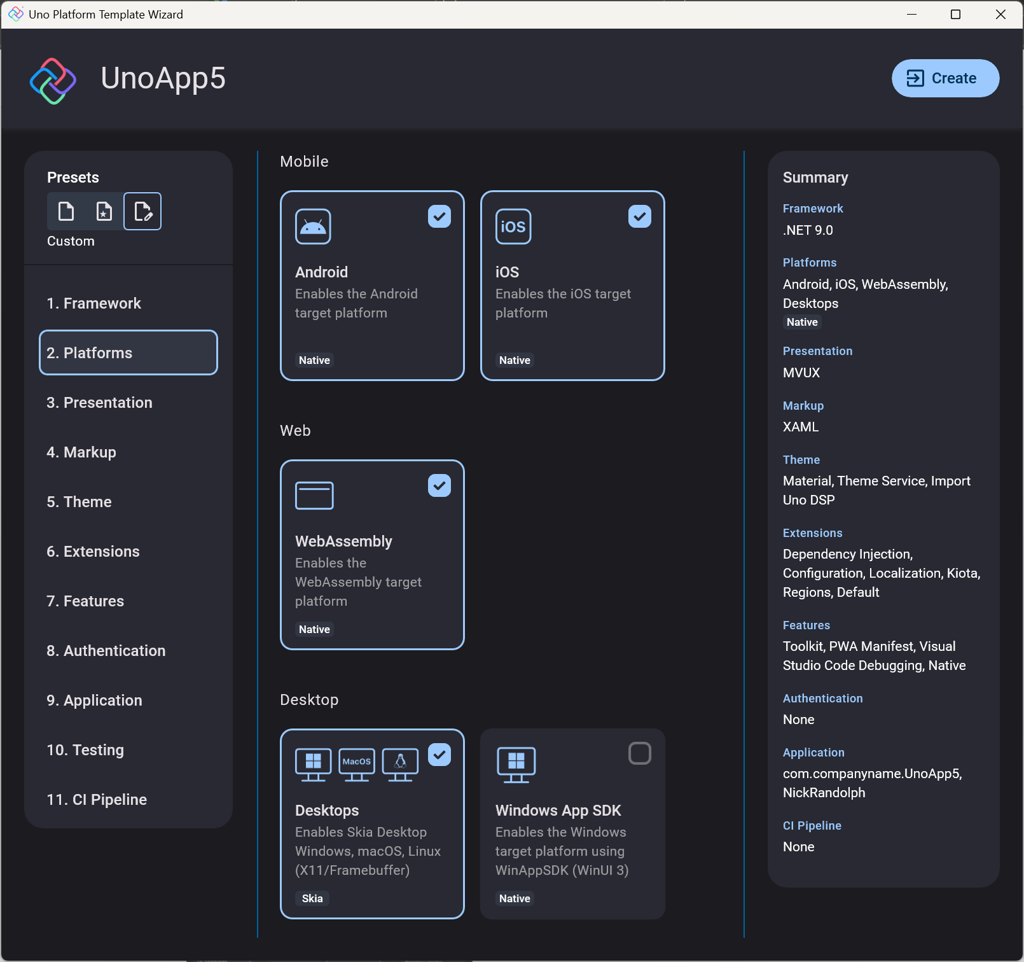1024x962 pixels.
Task: Open Markup link in Summary
Action: point(803,406)
